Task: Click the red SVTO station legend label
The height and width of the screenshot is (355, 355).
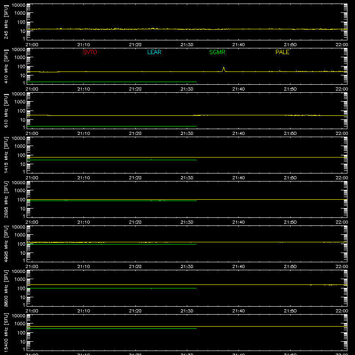Action: (x=90, y=52)
